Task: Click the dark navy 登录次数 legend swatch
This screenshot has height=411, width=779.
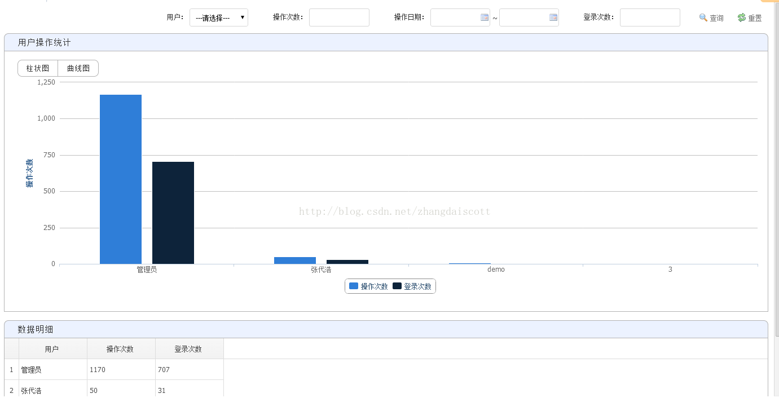Action: pos(397,286)
